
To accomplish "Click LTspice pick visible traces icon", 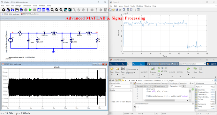I will (70, 10).
